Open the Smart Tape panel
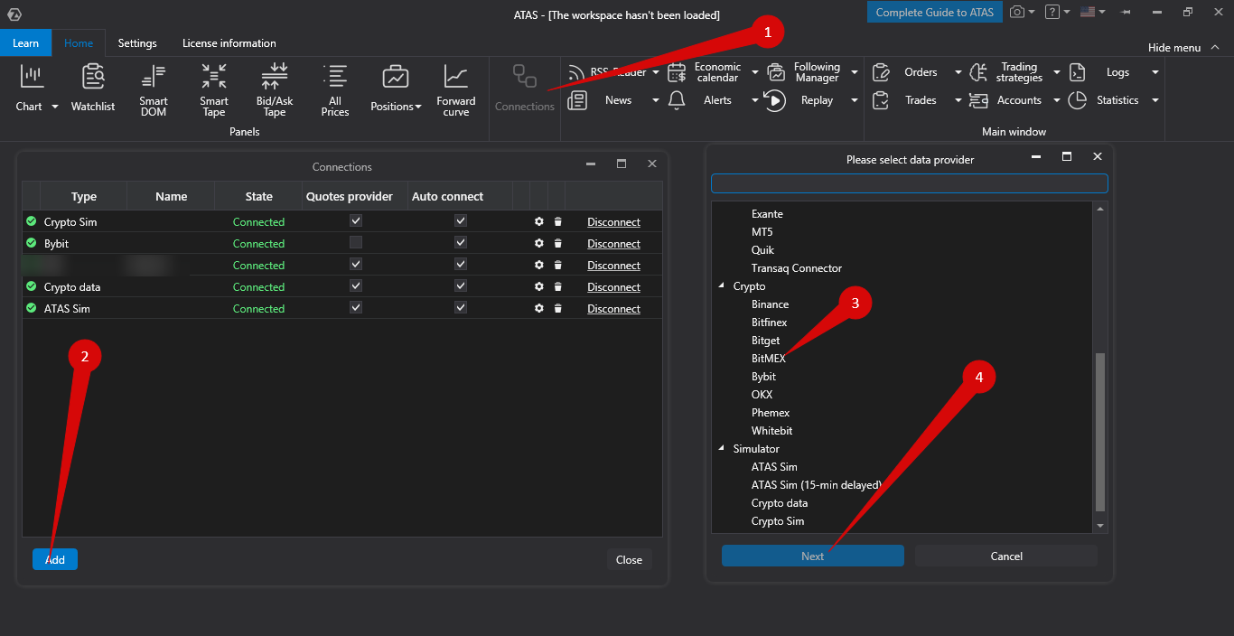Viewport: 1234px width, 636px height. (214, 89)
